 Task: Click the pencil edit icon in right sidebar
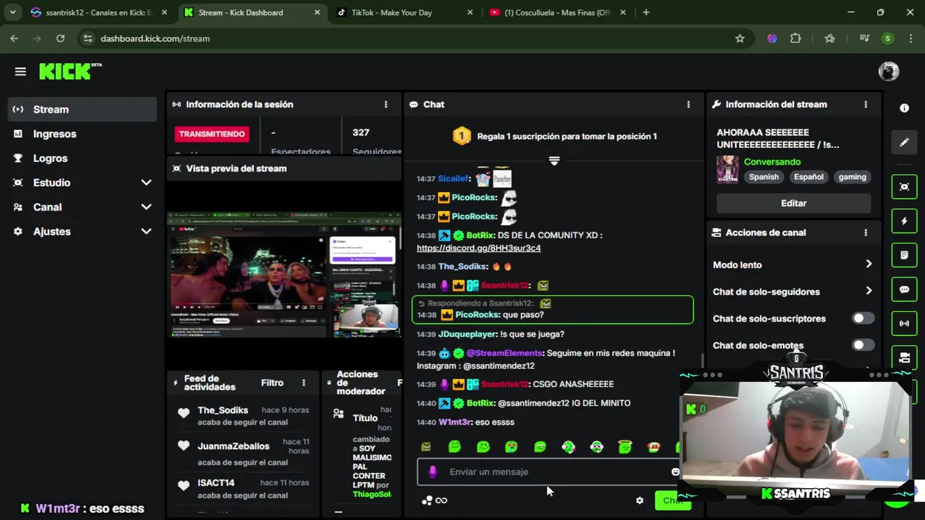pyautogui.click(x=904, y=142)
